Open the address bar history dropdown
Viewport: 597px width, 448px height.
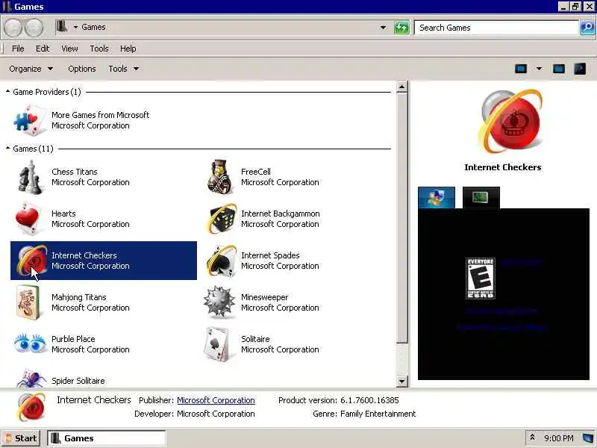384,28
